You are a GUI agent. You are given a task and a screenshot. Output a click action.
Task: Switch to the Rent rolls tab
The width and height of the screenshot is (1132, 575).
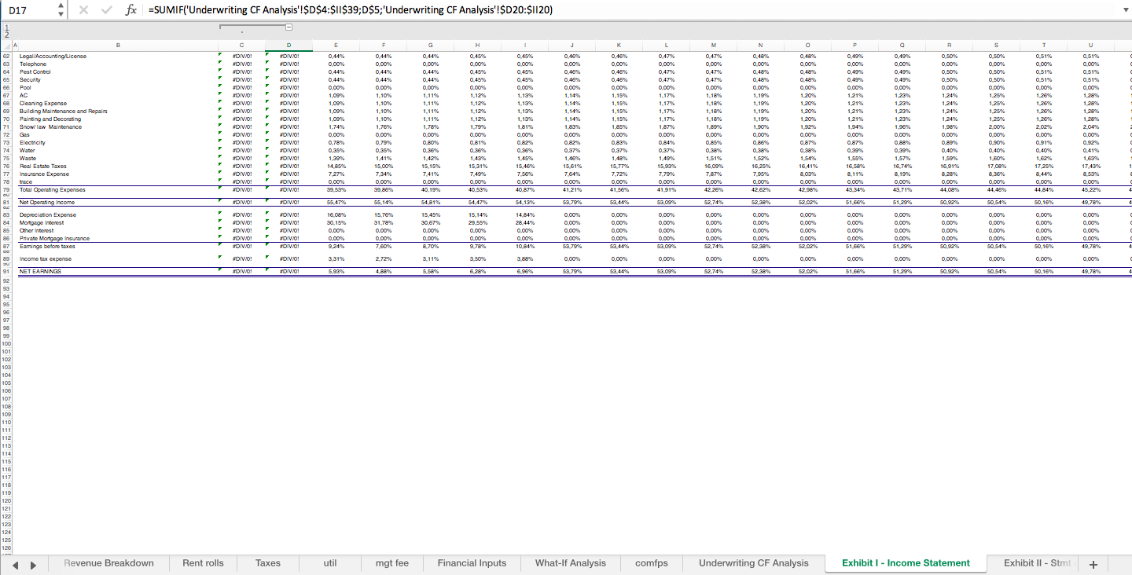pos(203,562)
